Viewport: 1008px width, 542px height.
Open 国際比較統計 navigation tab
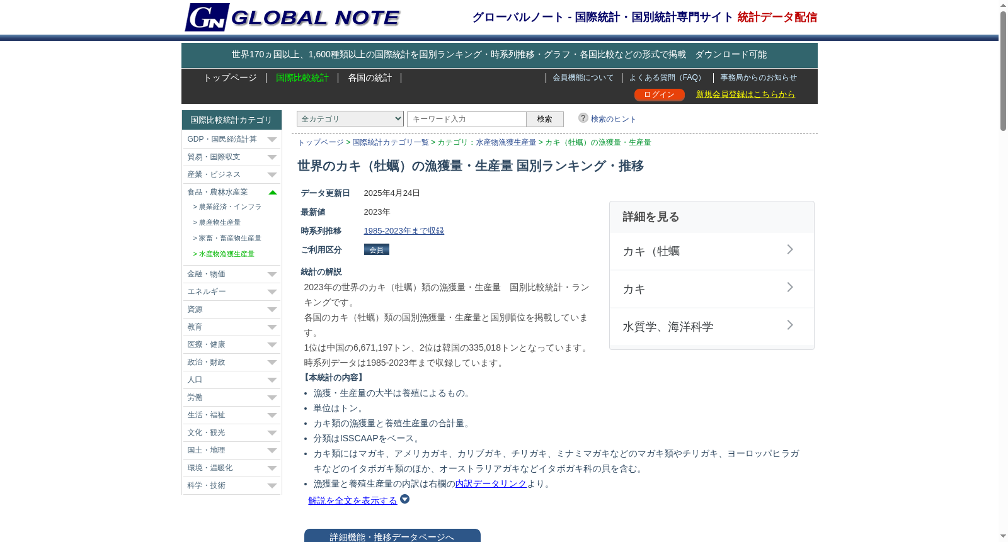click(302, 77)
